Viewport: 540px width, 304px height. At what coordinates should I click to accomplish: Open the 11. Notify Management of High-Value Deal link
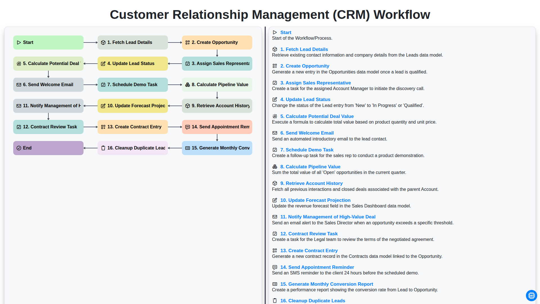pyautogui.click(x=328, y=217)
